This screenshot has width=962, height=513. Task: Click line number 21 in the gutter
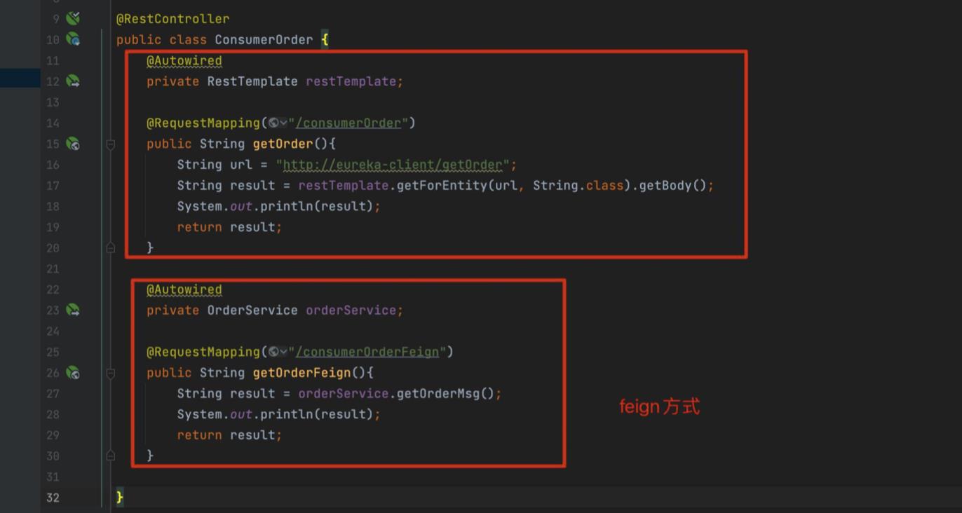tap(53, 269)
